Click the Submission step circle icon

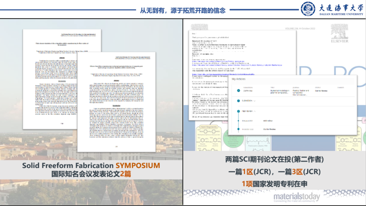pyautogui.click(x=238, y=101)
